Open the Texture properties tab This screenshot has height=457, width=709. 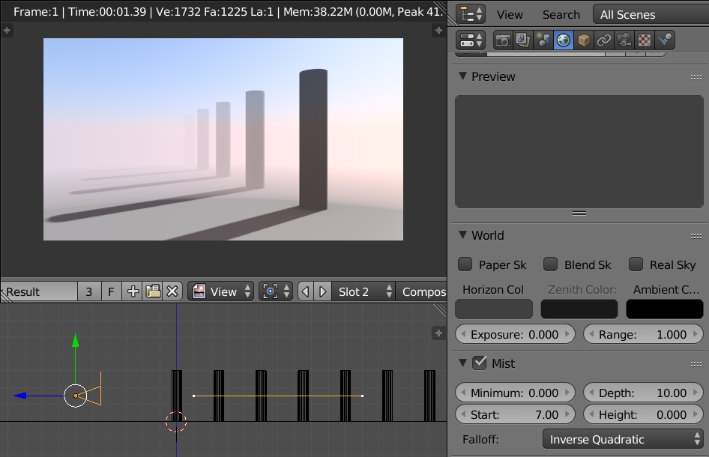[x=645, y=40]
